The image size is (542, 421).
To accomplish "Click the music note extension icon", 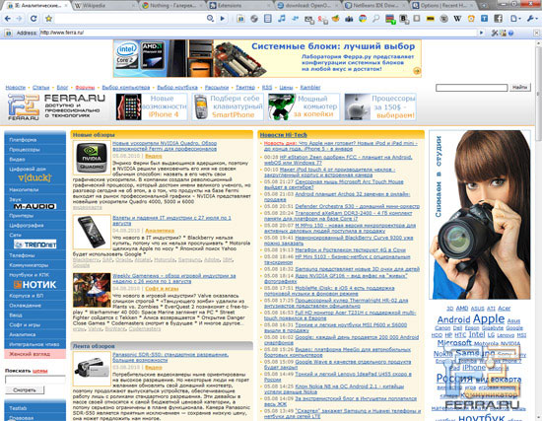I will 282,19.
